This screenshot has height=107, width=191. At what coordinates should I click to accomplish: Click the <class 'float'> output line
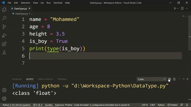coord(34,93)
